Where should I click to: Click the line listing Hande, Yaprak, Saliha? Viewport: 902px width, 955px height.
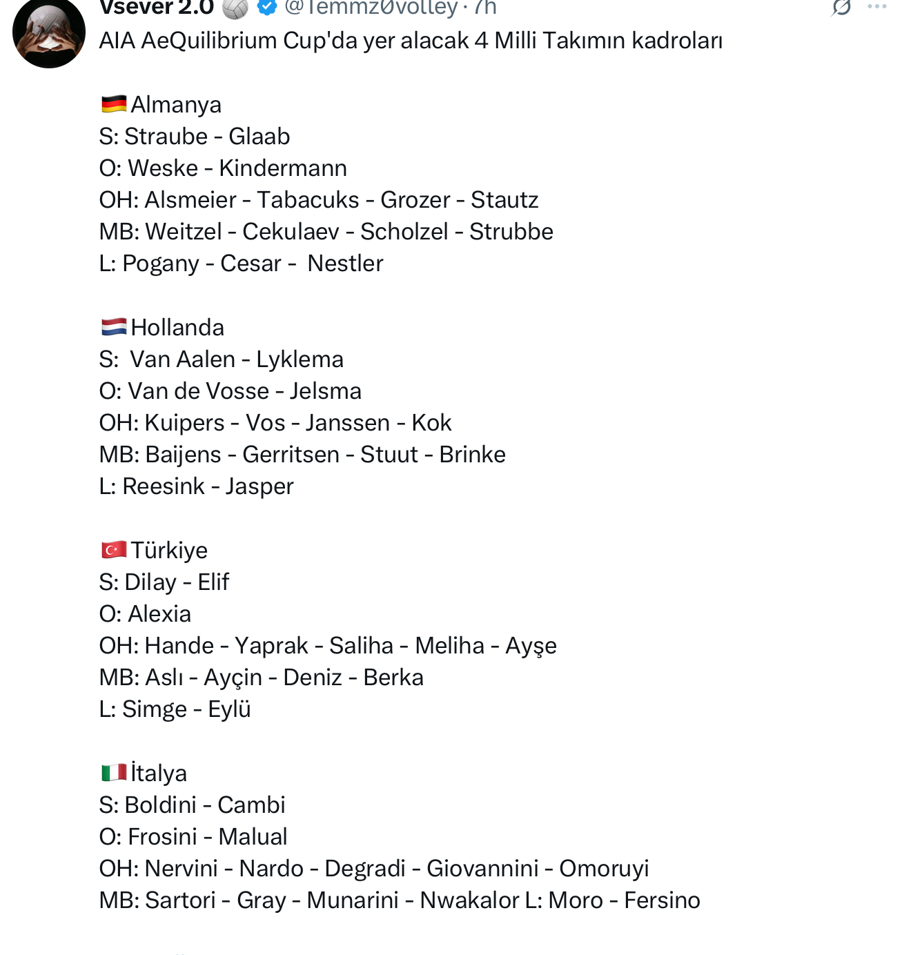point(328,646)
